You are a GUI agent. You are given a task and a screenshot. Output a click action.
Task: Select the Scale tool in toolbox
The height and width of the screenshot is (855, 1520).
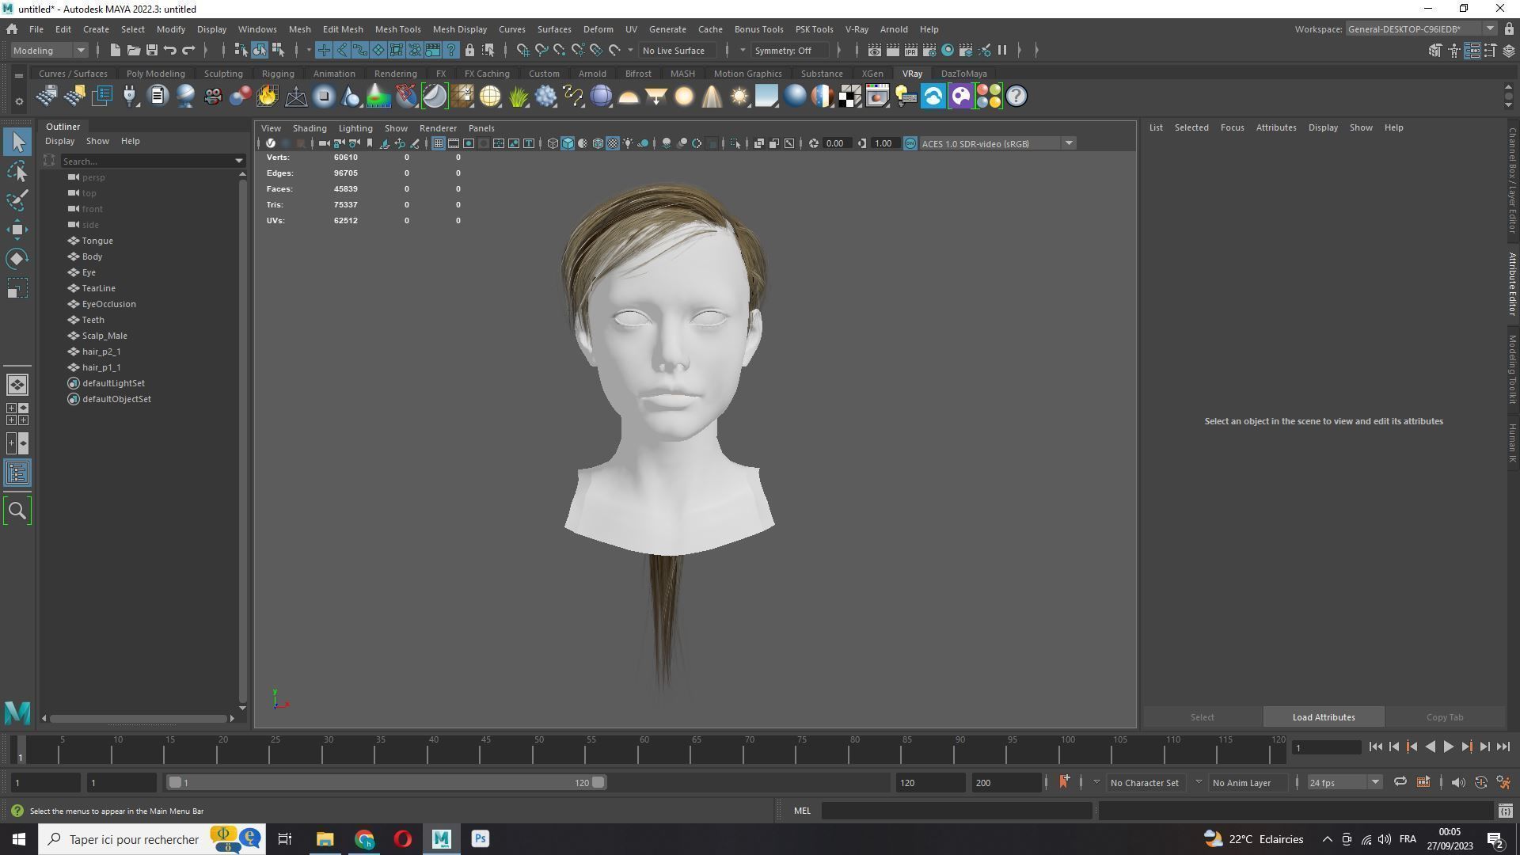[17, 288]
